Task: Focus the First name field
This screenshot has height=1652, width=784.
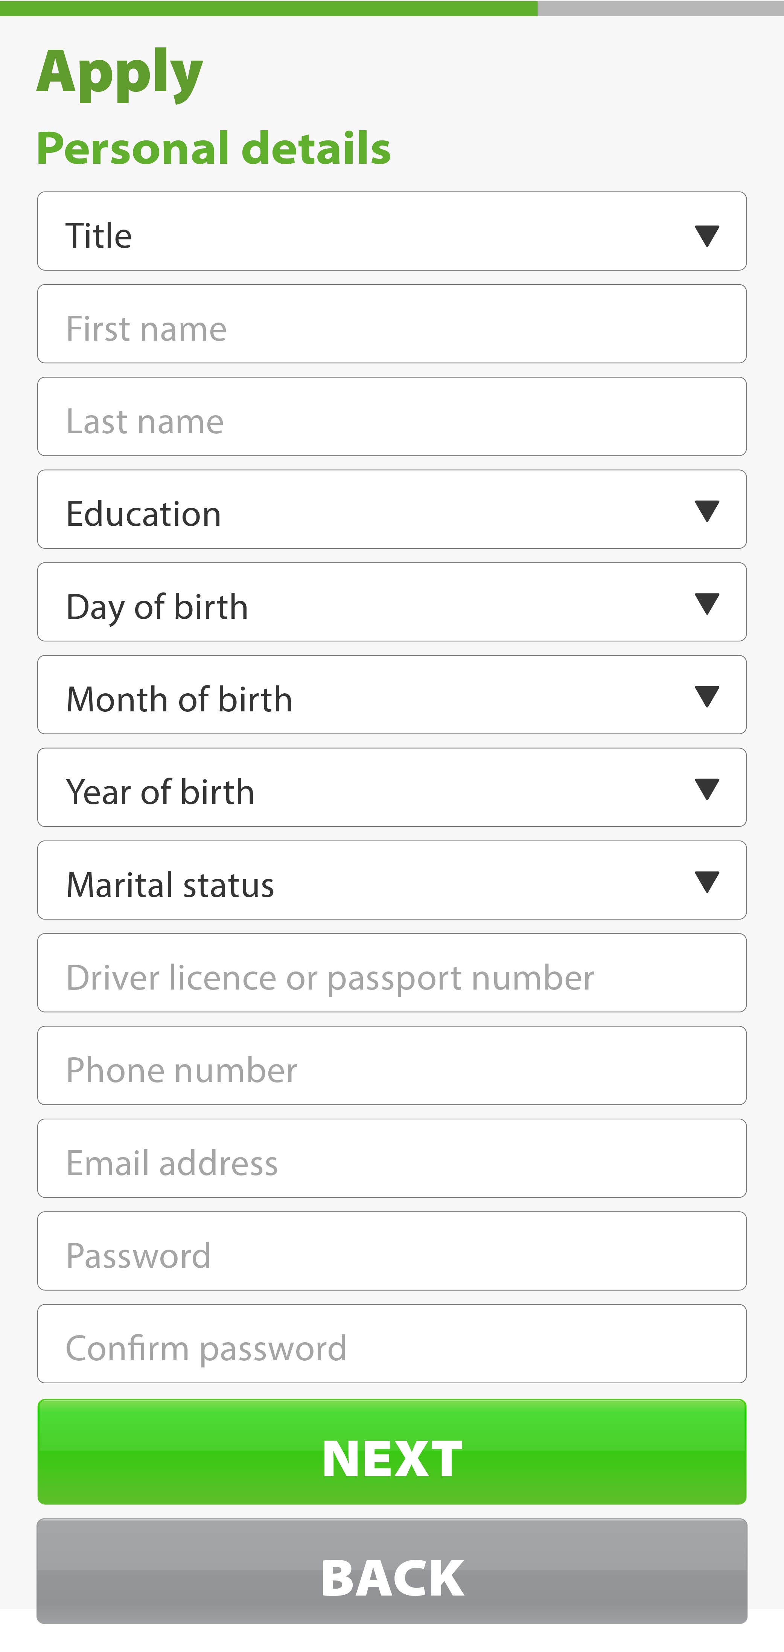Action: coord(392,324)
